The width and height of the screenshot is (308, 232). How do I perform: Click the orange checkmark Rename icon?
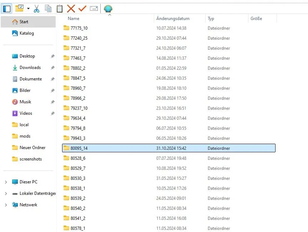pyautogui.click(x=82, y=8)
